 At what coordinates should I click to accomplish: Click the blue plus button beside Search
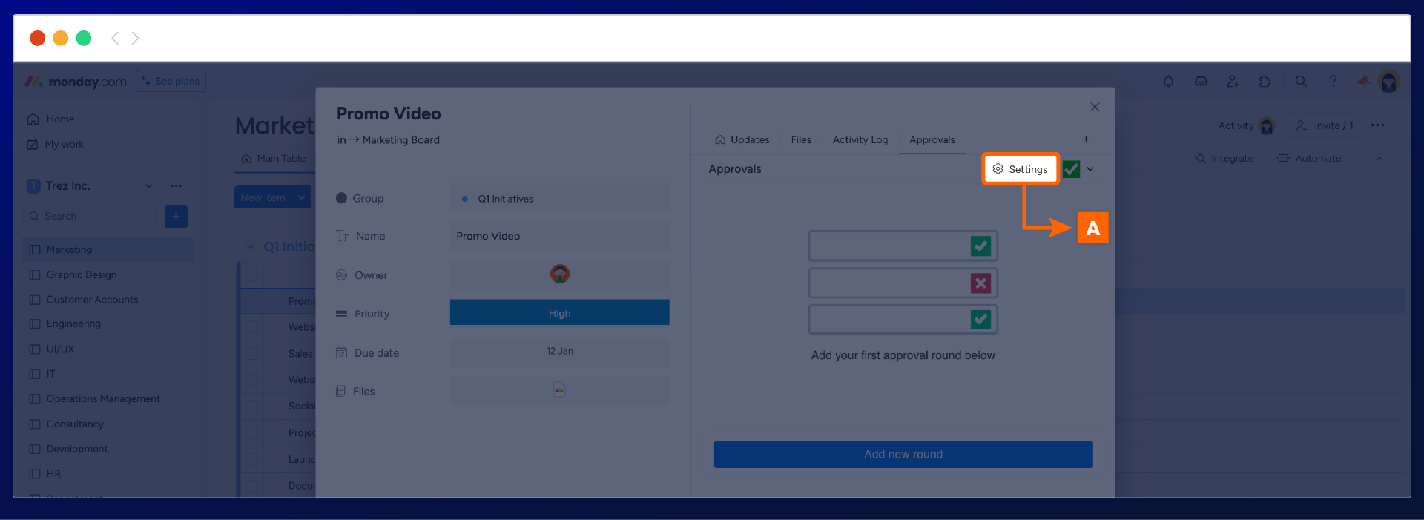176,217
